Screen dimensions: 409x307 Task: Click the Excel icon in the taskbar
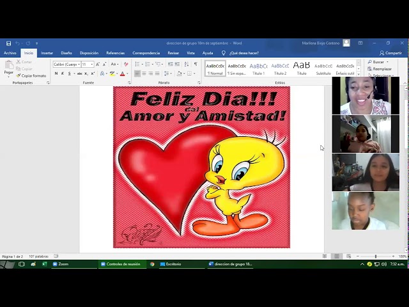click(44, 264)
